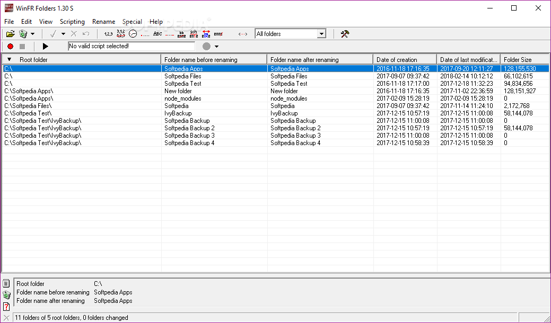
Task: Click the red dashed-line icon
Action: pos(169,35)
